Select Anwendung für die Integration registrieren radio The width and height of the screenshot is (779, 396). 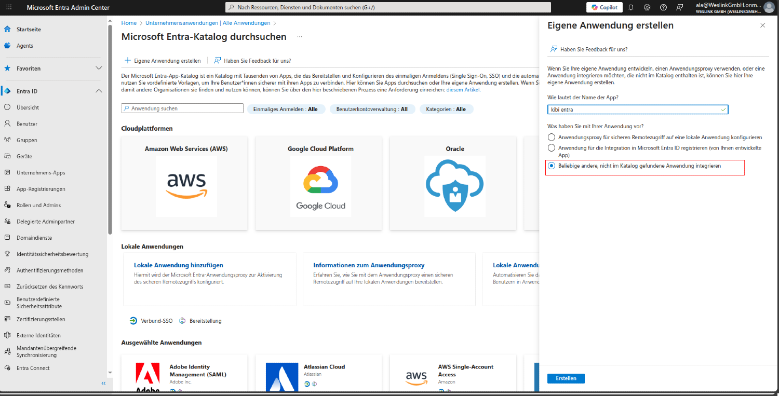coord(552,148)
